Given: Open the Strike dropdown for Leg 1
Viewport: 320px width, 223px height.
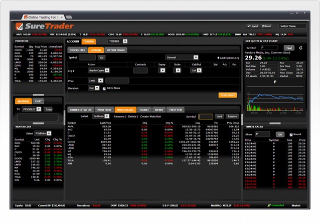Looking at the screenshot, I should [178, 70].
